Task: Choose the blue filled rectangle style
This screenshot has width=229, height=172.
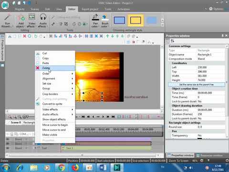Action: 119,21
